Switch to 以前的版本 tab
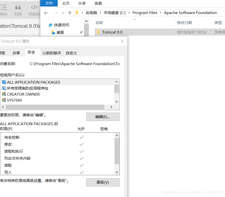The width and height of the screenshot is (225, 197). point(52,53)
